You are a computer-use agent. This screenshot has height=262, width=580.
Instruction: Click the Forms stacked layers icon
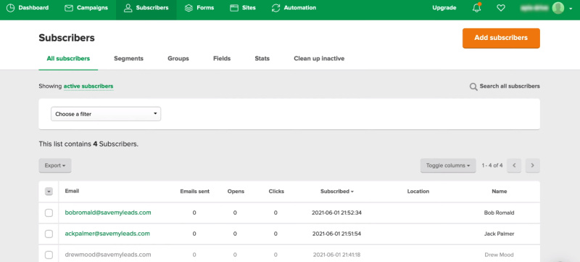pos(188,8)
